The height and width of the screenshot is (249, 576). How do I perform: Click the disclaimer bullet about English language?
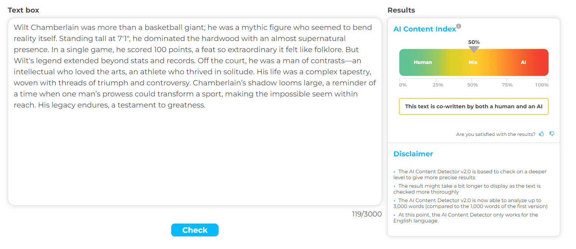(x=466, y=218)
